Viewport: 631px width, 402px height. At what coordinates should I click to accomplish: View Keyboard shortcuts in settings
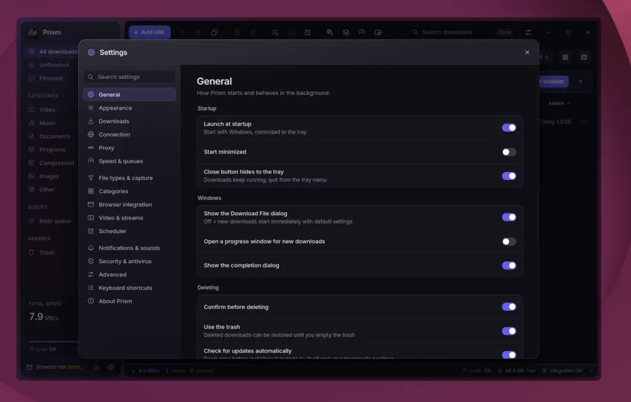129,287
